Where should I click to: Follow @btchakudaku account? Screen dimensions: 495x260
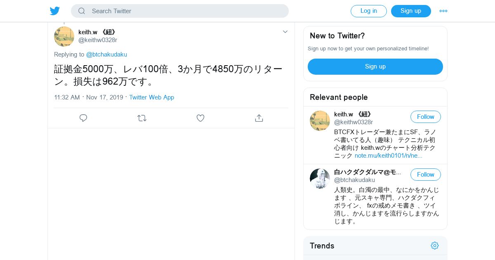coord(426,175)
